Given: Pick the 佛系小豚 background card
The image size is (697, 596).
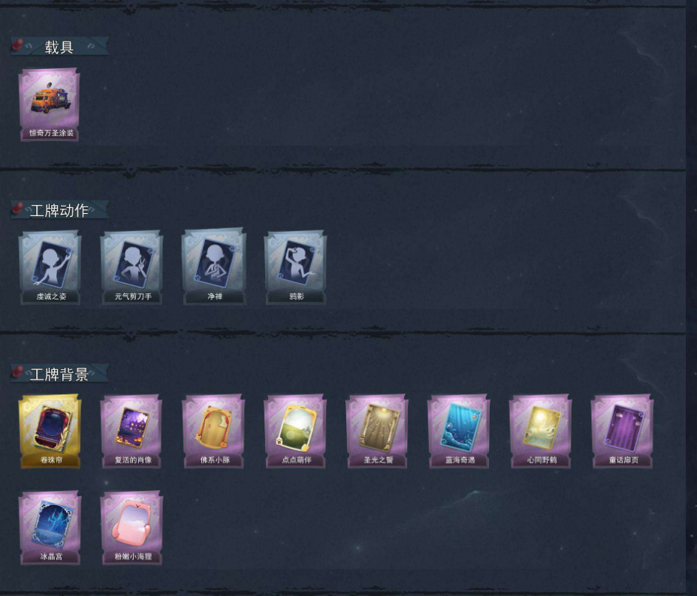Looking at the screenshot, I should (214, 431).
